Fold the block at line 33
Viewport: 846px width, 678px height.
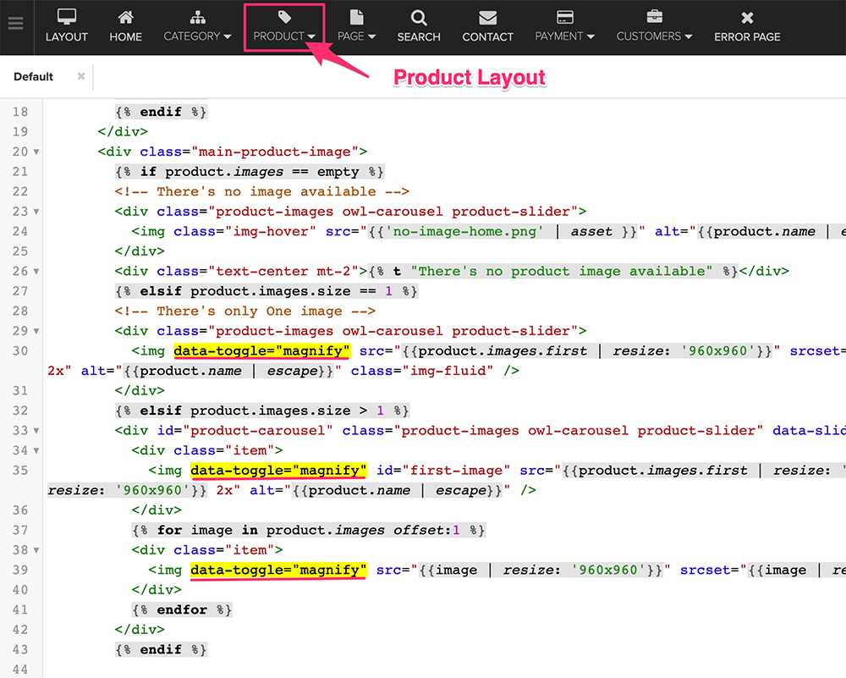coord(36,431)
